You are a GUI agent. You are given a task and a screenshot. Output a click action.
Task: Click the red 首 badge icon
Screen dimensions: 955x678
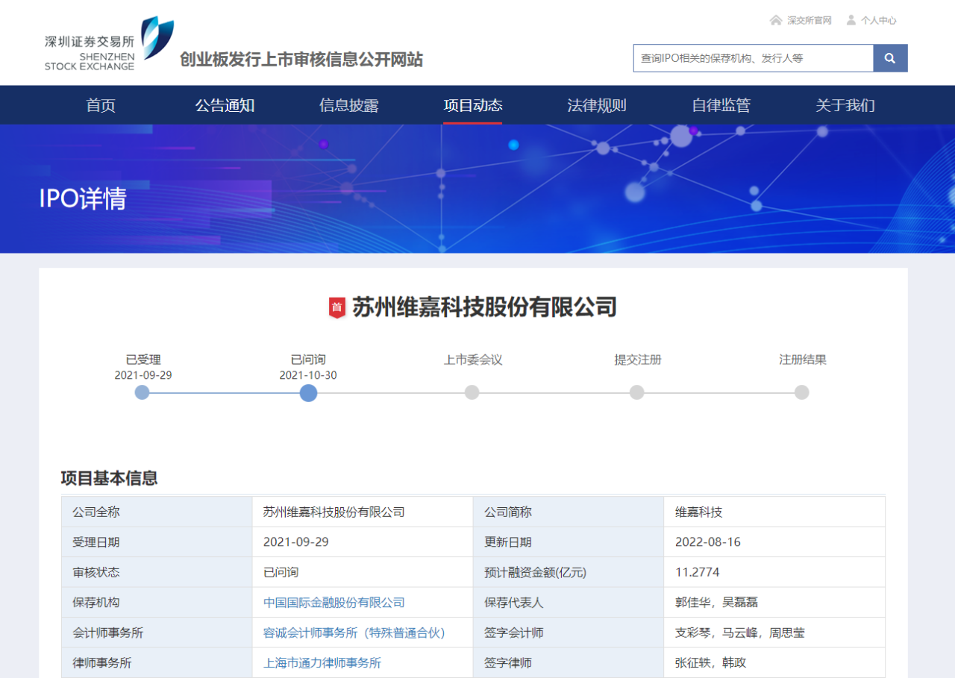[337, 307]
